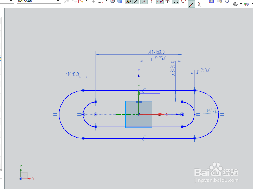Pick the top-left endpoint of the inner slot
The width and height of the screenshot is (253, 189).
(x=96, y=102)
